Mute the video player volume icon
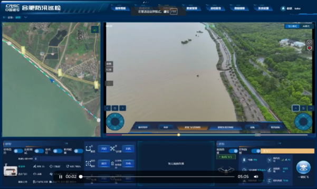Image resolution: width=317 pixels, height=189 pixels. pyautogui.click(x=256, y=176)
